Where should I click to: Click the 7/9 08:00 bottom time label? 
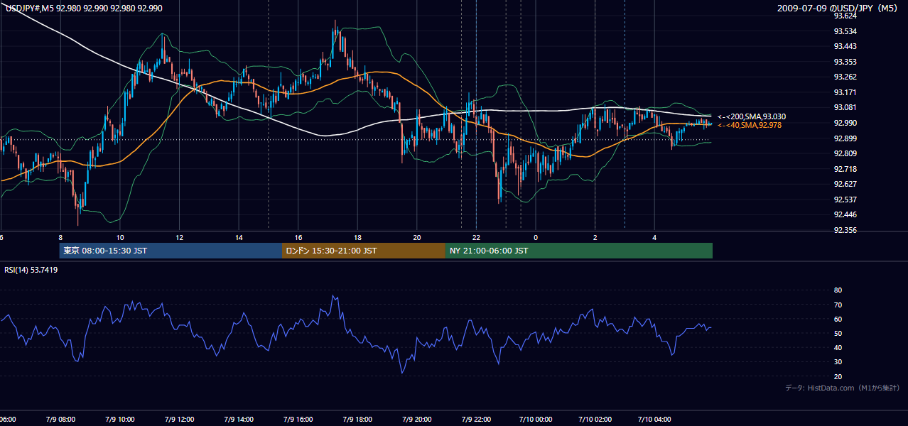pyautogui.click(x=60, y=420)
